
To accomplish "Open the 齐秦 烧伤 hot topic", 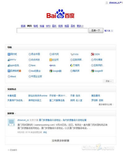I will [x=75, y=96].
